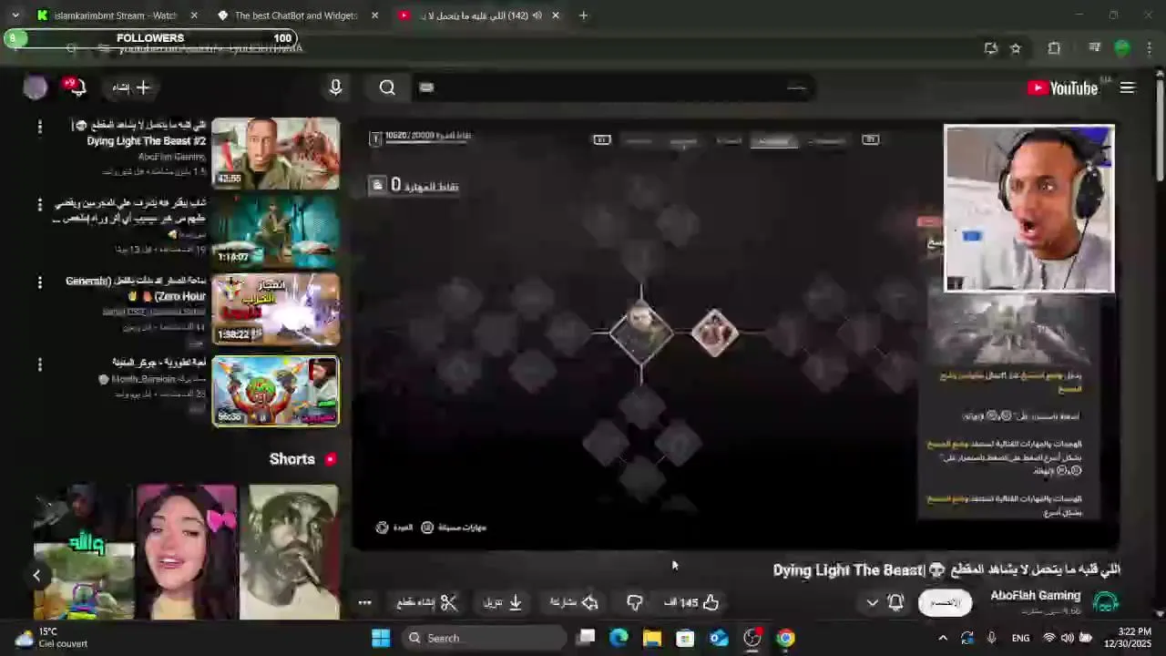The width and height of the screenshot is (1166, 656).
Task: Open the clock showing 3:22 PM
Action: tap(1127, 638)
